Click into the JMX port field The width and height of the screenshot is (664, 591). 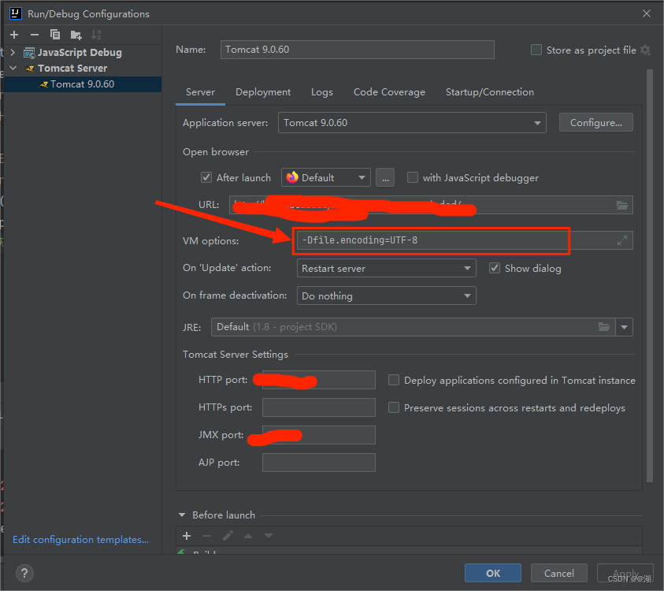pos(319,435)
